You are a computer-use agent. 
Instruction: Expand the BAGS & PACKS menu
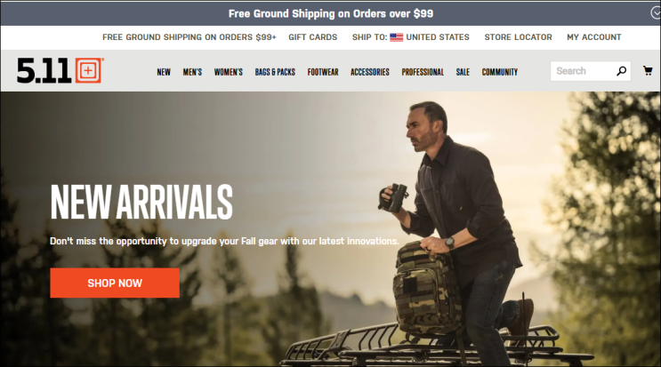[x=275, y=72]
